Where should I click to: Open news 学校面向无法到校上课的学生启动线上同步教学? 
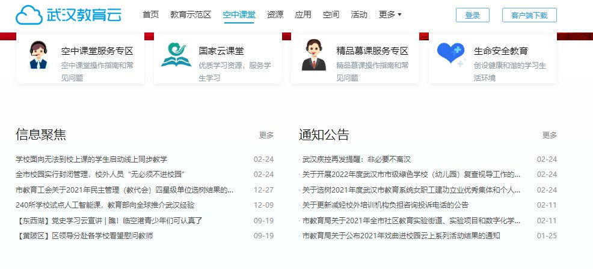91,159
